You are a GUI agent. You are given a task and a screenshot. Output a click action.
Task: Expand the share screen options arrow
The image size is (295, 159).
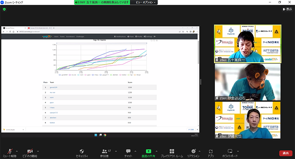pos(156,151)
